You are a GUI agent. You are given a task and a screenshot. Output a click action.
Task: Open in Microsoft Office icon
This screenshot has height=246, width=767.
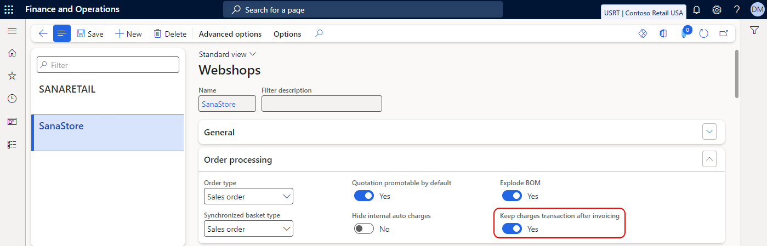pyautogui.click(x=663, y=33)
